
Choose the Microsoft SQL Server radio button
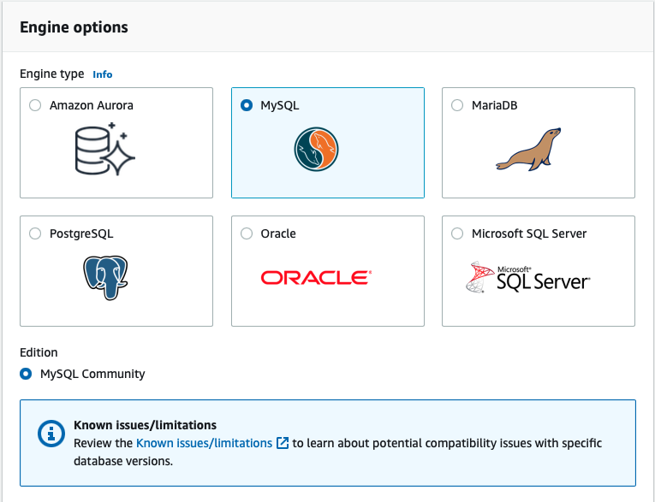(x=457, y=233)
